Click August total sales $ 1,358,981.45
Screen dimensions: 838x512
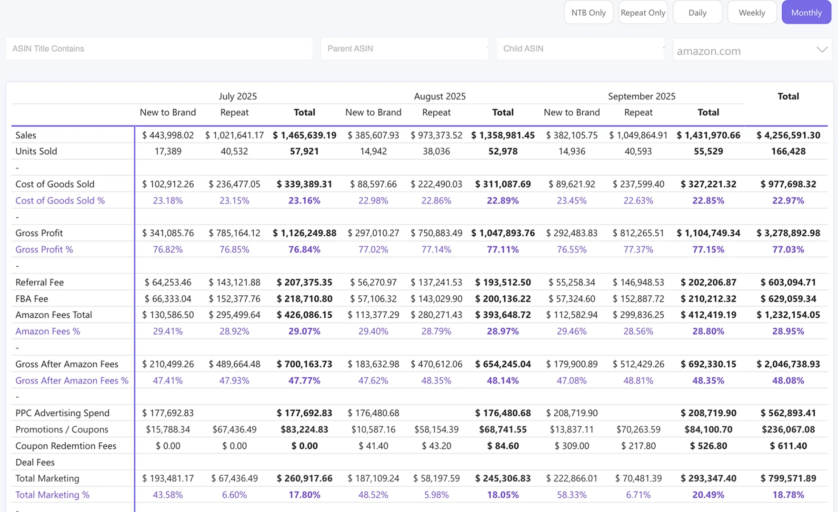[503, 135]
